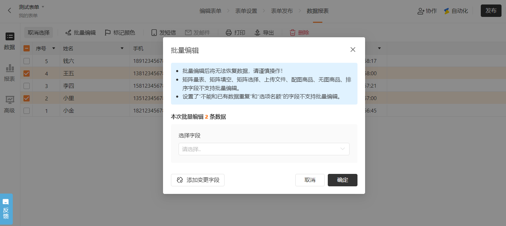This screenshot has height=226, width=506.
Task: Click the name cell 李四
Action: 68,86
